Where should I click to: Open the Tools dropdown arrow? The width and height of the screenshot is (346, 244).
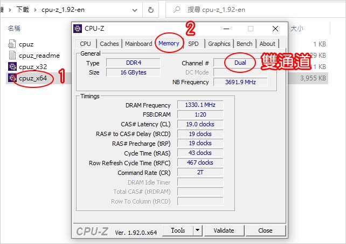click(197, 231)
